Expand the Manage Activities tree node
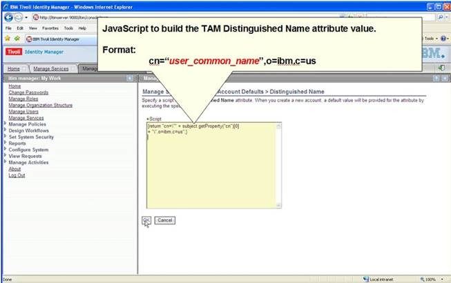 5,162
